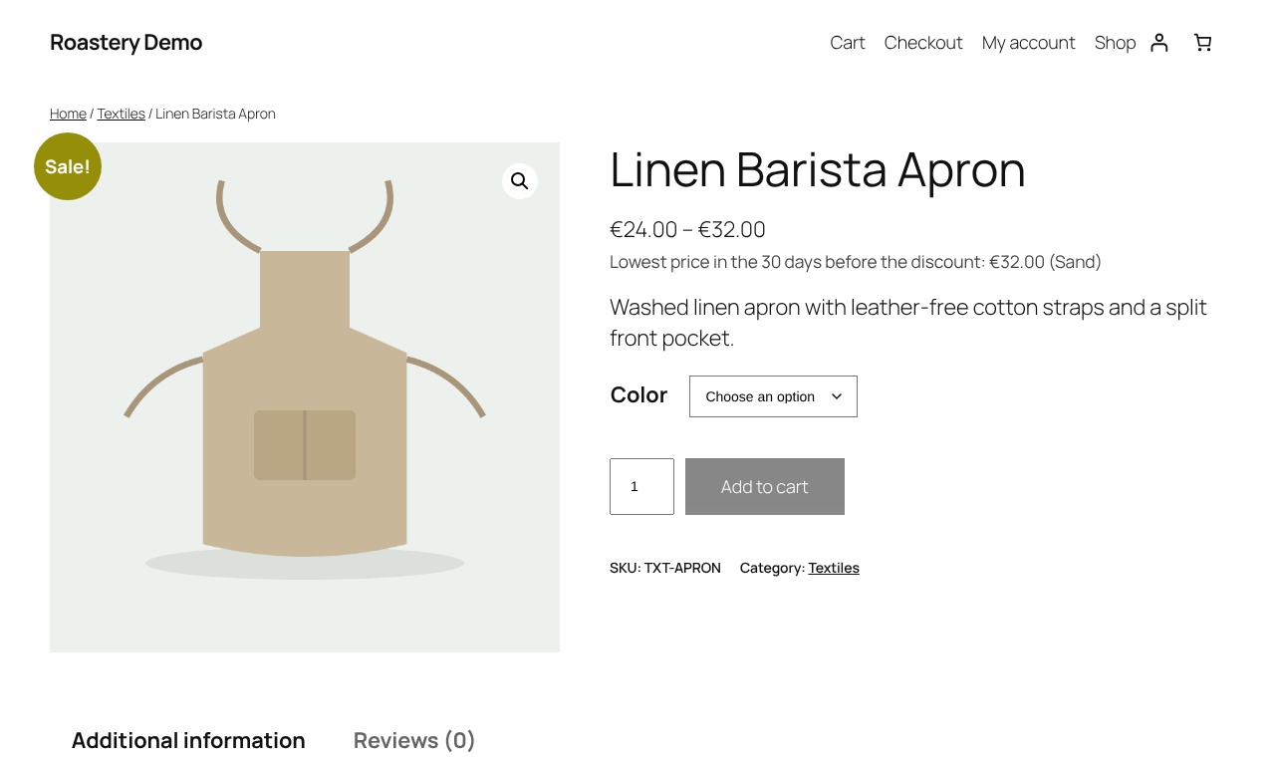Open the Checkout navigation link
The image size is (1275, 757).
coord(923,43)
